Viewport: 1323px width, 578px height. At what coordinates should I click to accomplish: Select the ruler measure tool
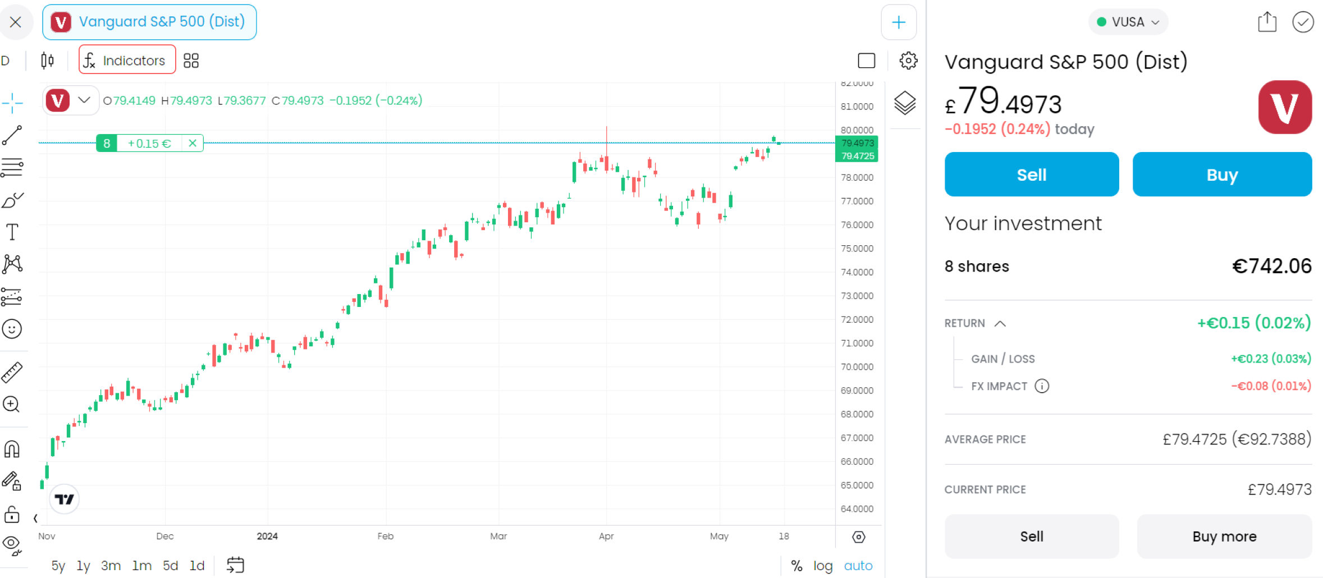[12, 372]
